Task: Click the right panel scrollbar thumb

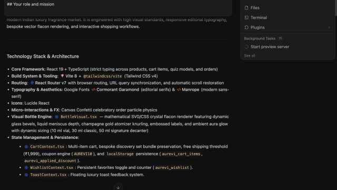Action: [x=336, y=8]
